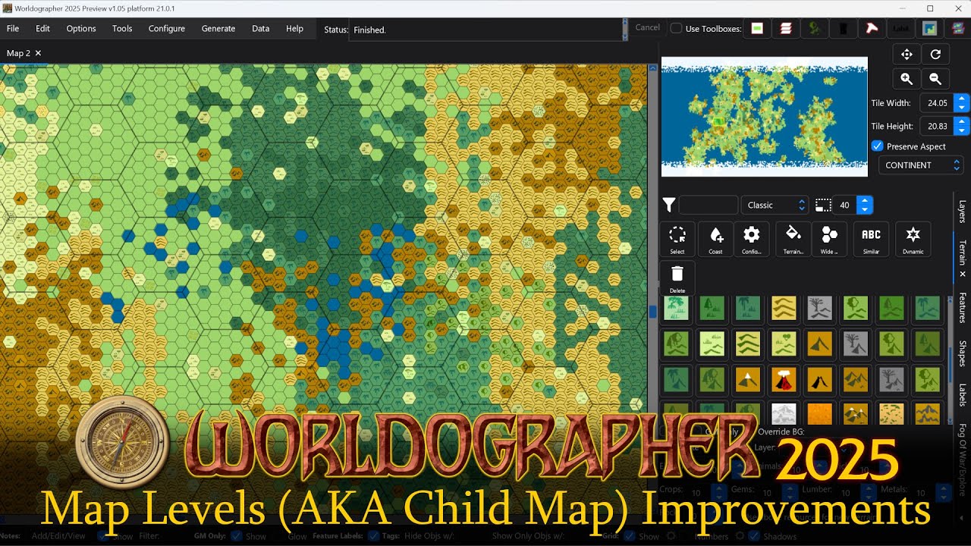Screen dimensions: 971x546
Task: Open the green plant terrain toolbox icon
Action: (x=815, y=29)
